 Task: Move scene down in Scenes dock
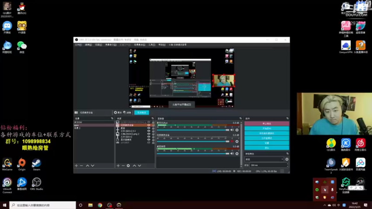pyautogui.click(x=93, y=166)
